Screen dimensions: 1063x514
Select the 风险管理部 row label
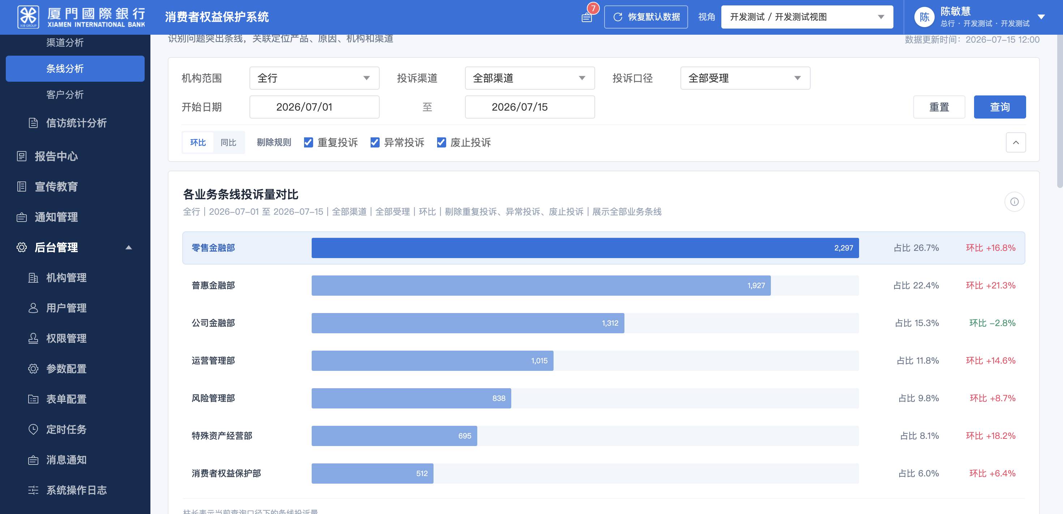213,398
